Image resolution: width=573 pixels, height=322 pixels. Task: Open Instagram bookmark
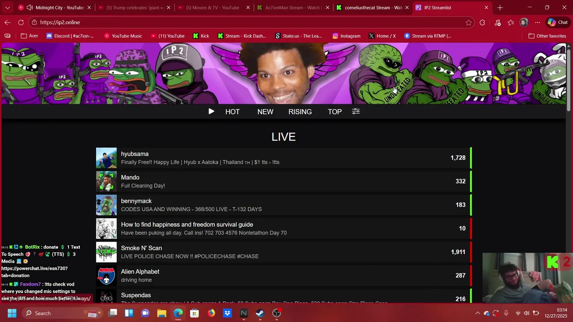click(346, 36)
